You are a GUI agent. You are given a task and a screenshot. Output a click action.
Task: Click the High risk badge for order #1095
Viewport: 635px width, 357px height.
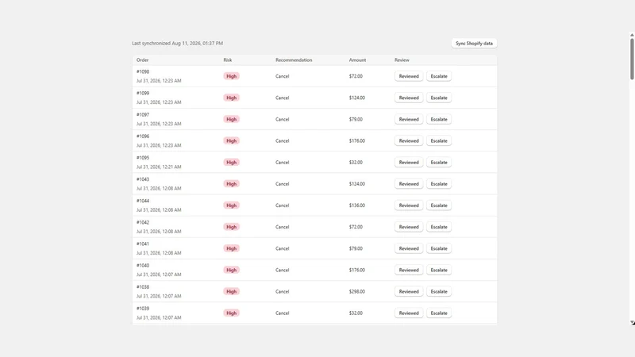[x=231, y=163]
